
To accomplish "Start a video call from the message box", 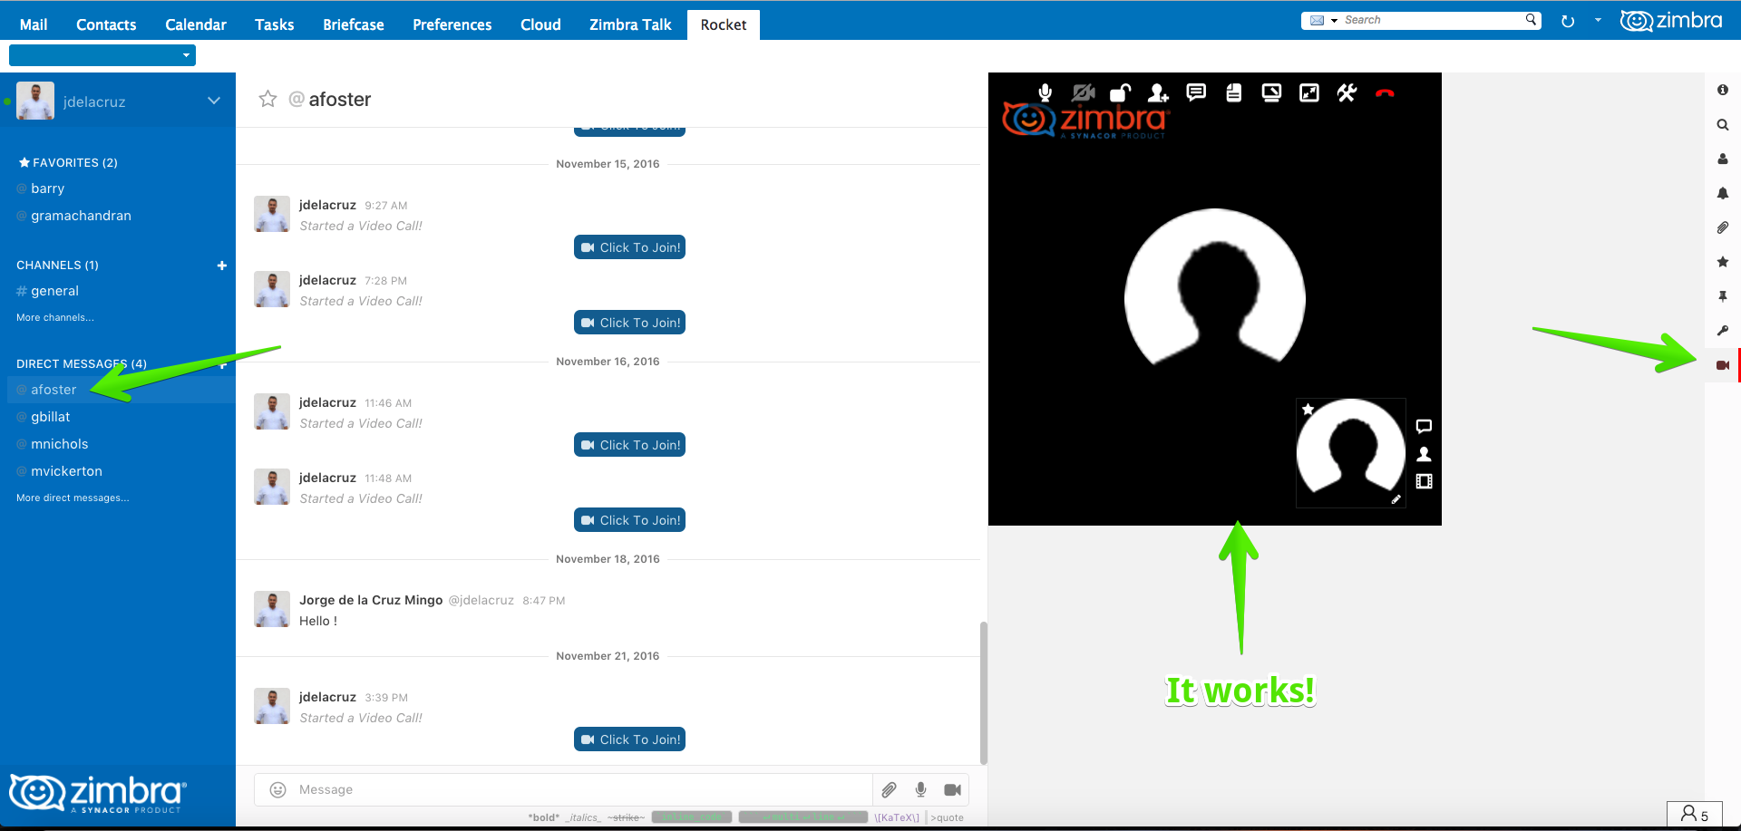I will click(x=952, y=790).
